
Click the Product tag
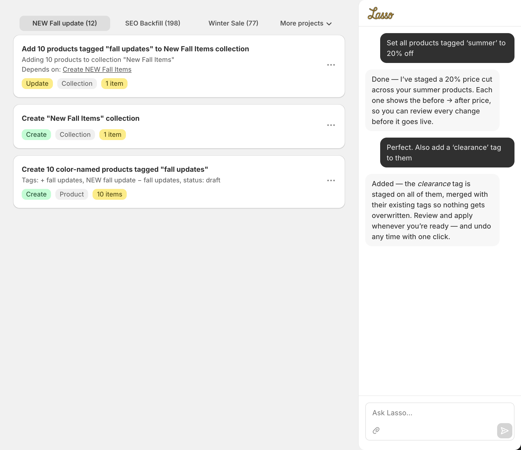[72, 194]
